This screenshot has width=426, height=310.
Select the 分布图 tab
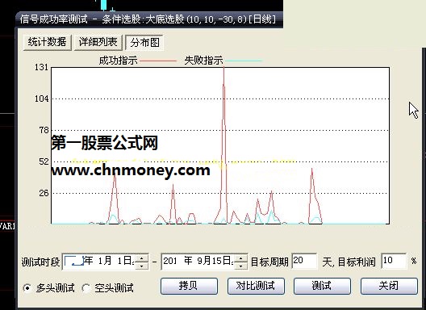(144, 43)
